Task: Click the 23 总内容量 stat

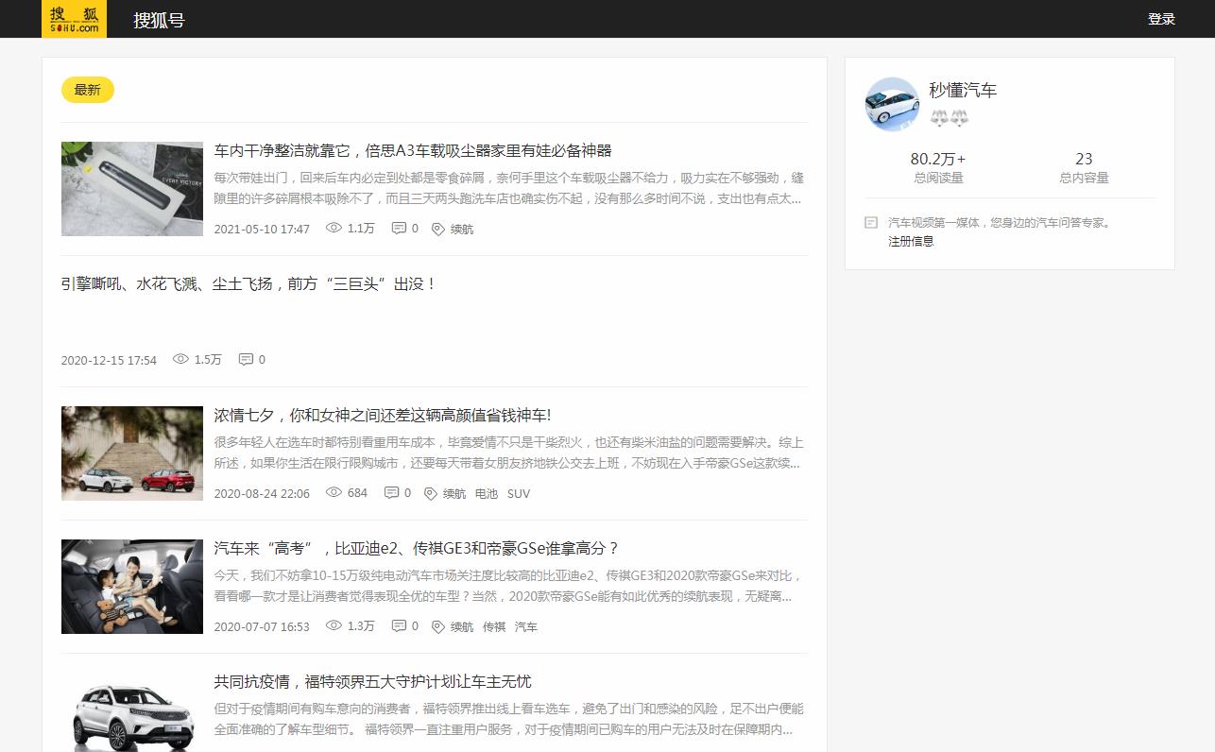Action: pos(1084,167)
